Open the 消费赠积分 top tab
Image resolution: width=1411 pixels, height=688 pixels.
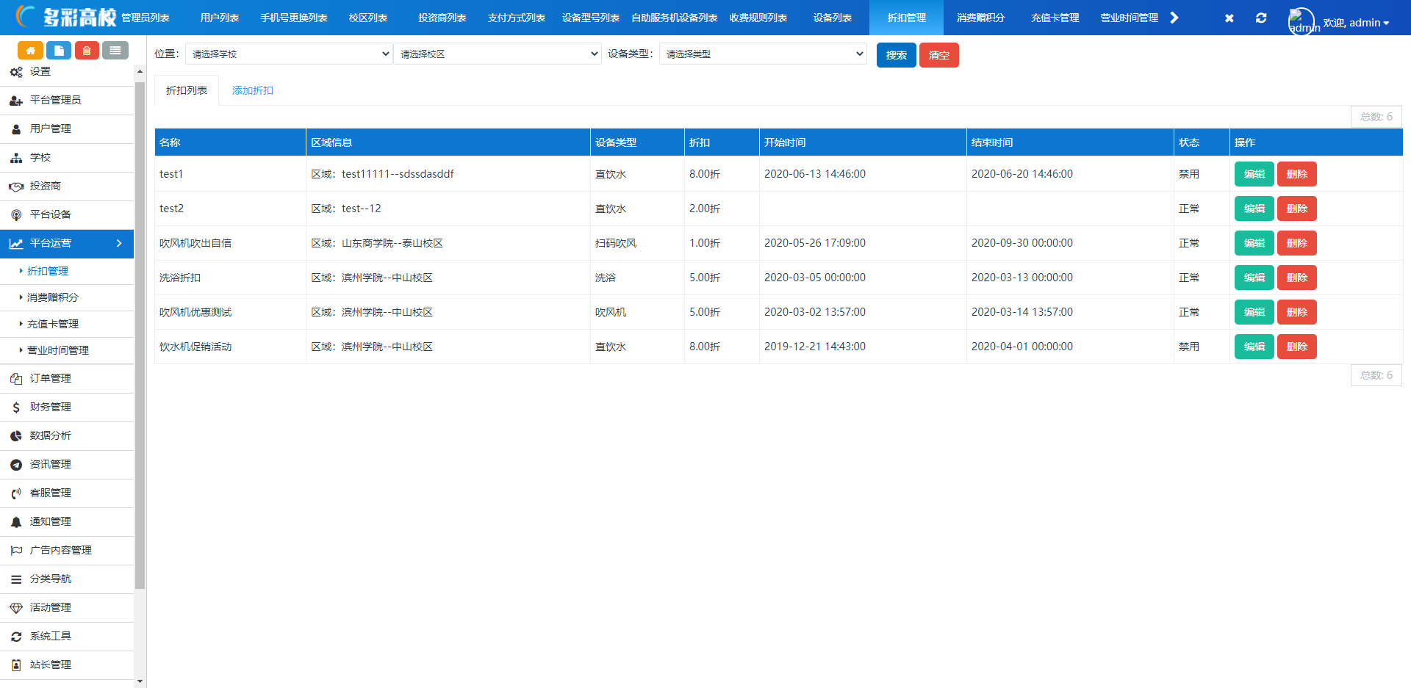[980, 18]
